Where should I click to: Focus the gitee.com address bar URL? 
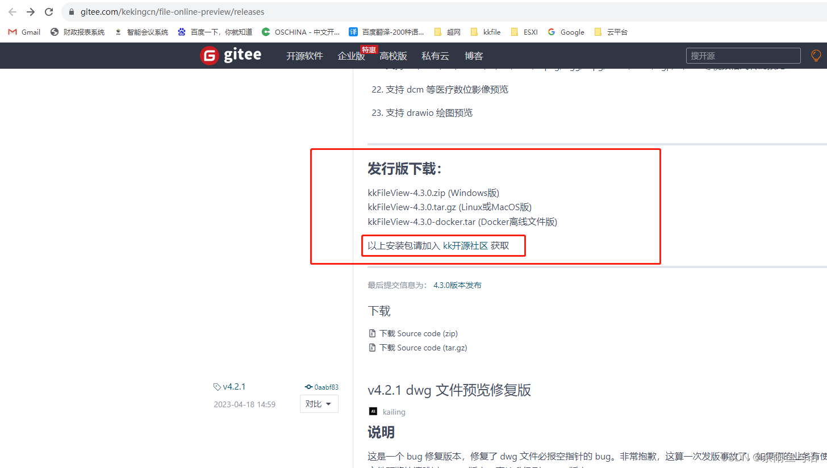pyautogui.click(x=172, y=12)
